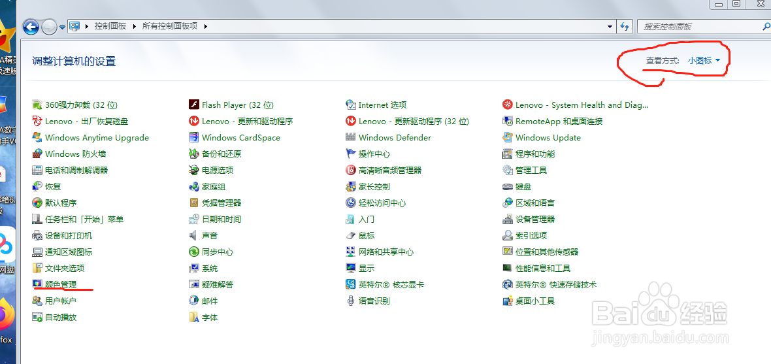Screen dimensions: 771x364
Task: Click the Lenovo System Health icon
Action: pos(508,105)
